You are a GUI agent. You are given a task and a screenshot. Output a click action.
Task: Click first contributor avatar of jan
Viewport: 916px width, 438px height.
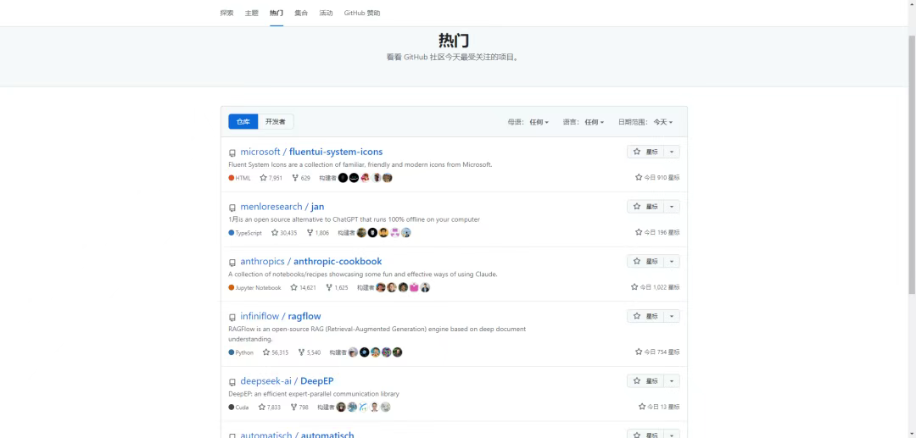pyautogui.click(x=361, y=233)
